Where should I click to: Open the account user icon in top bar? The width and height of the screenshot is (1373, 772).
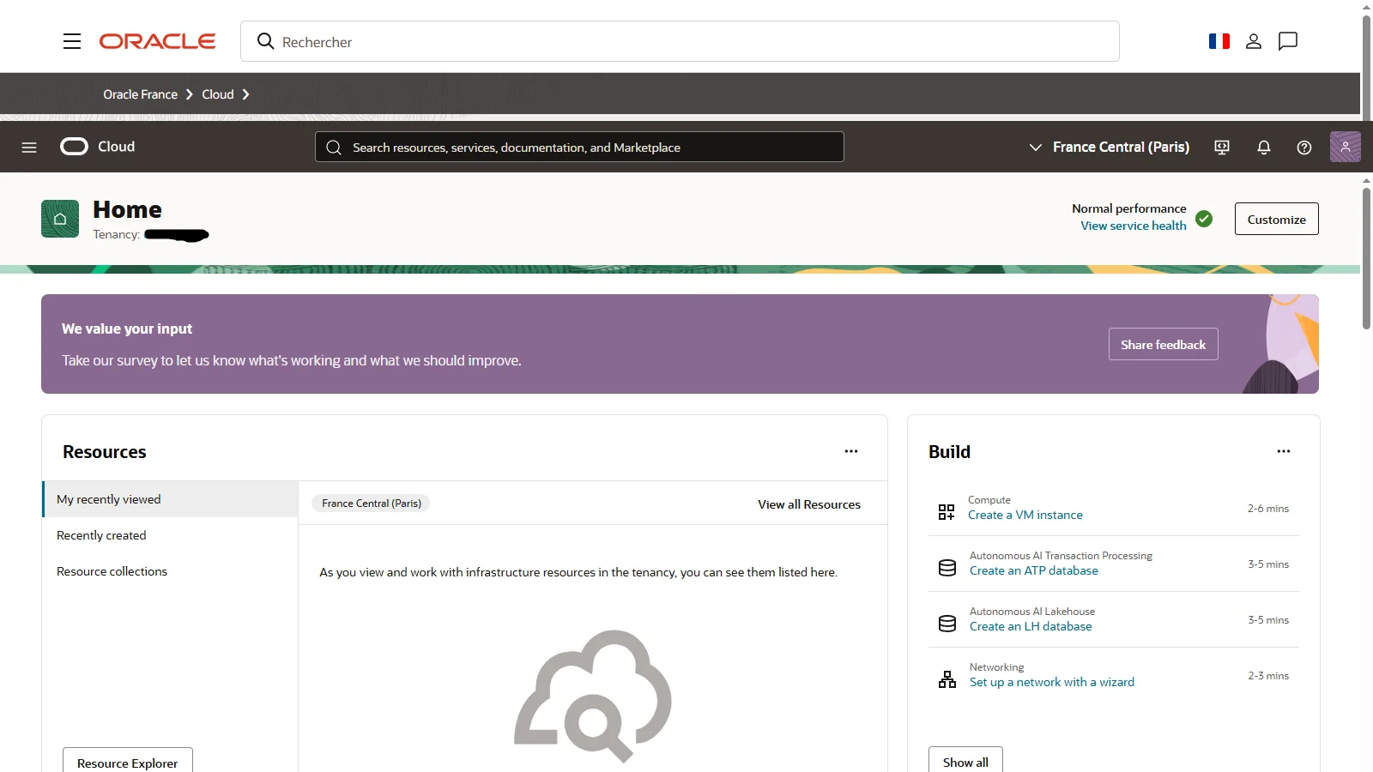[x=1254, y=41]
